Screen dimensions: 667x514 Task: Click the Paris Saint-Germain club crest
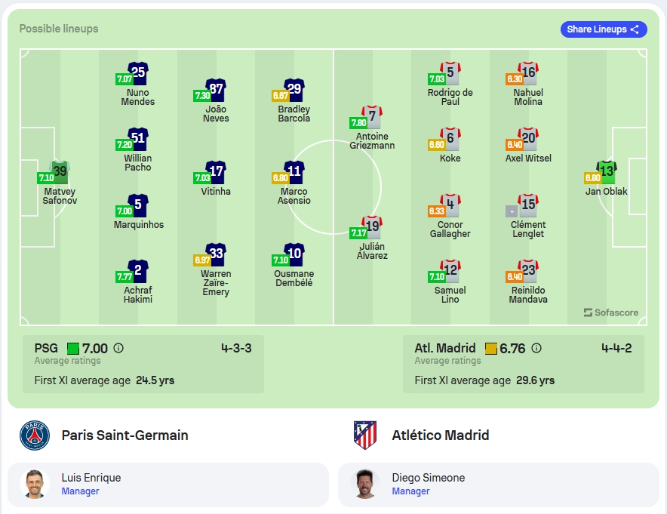pyautogui.click(x=35, y=436)
